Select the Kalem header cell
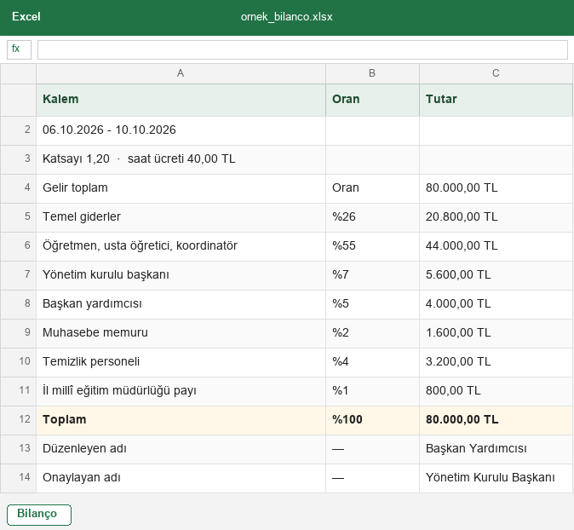The image size is (574, 530). point(181,100)
